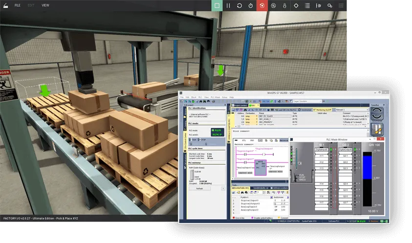Click the Synchronize button in editor toolbar

click(304, 110)
